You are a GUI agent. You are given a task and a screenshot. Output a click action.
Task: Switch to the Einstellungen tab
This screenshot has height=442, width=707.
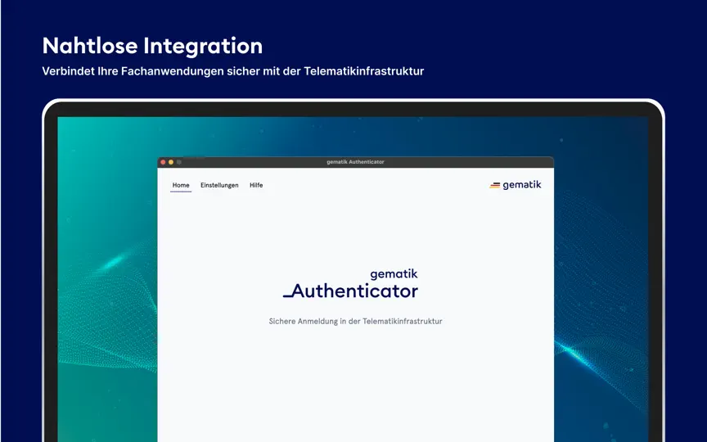219,185
